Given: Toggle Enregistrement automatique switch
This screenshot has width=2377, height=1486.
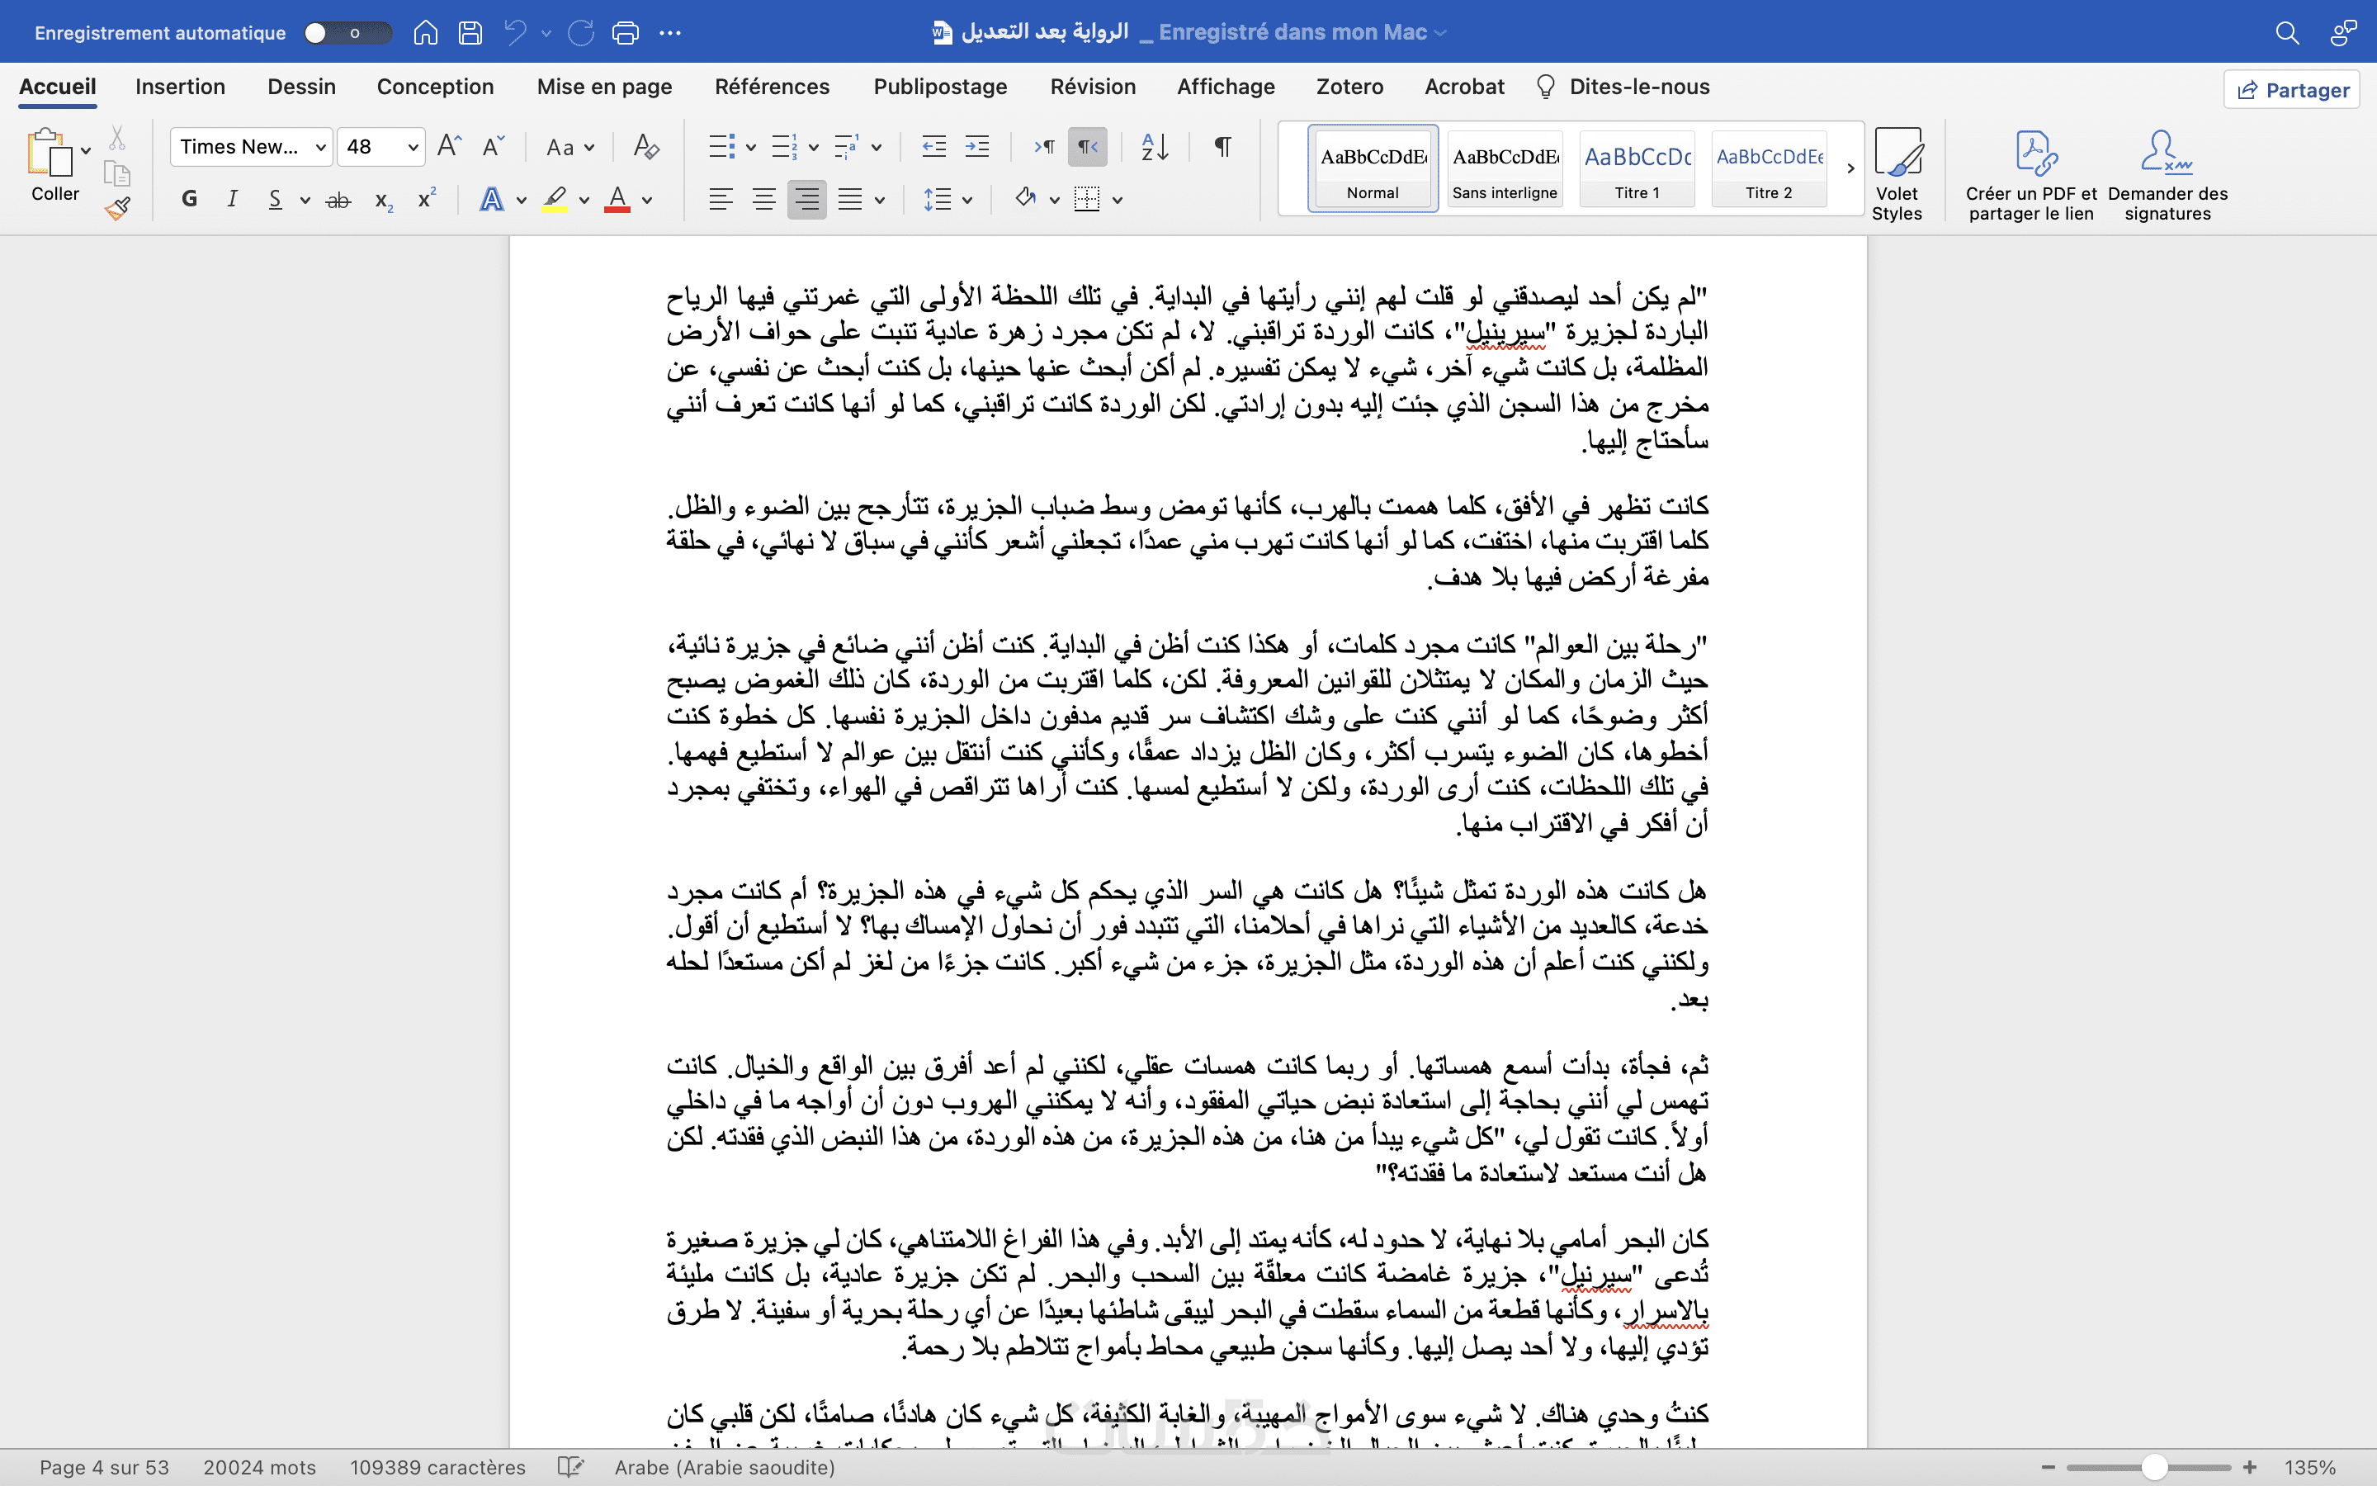Looking at the screenshot, I should (346, 32).
